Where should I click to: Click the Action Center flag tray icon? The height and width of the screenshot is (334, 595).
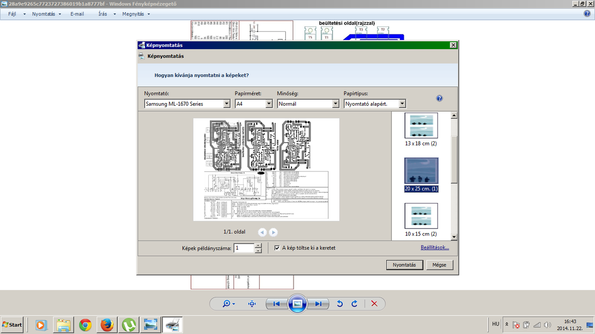click(x=516, y=325)
